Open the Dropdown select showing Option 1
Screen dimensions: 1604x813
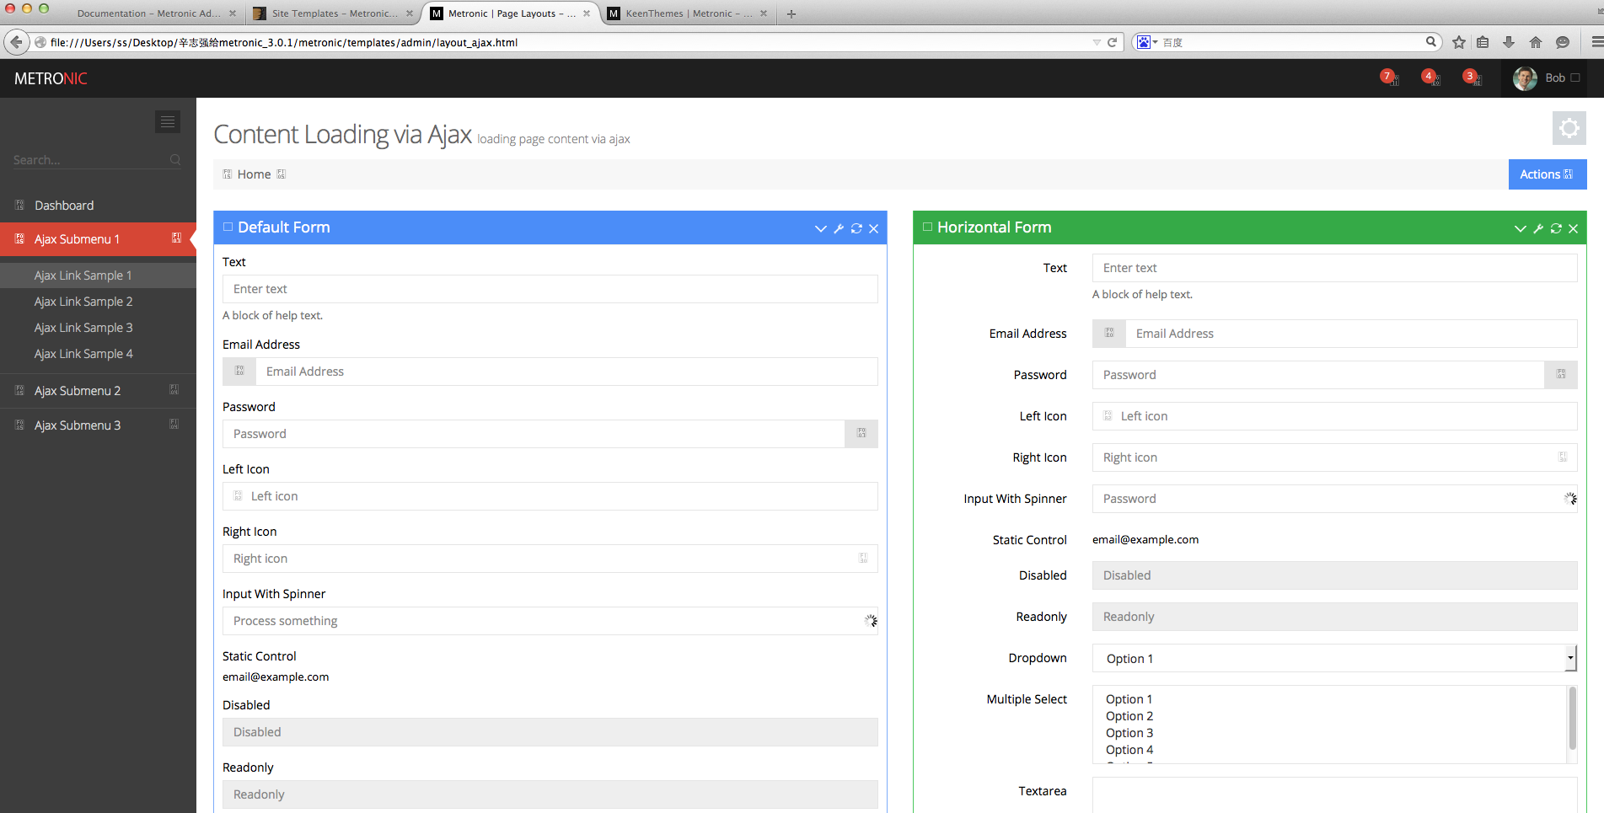[1333, 658]
